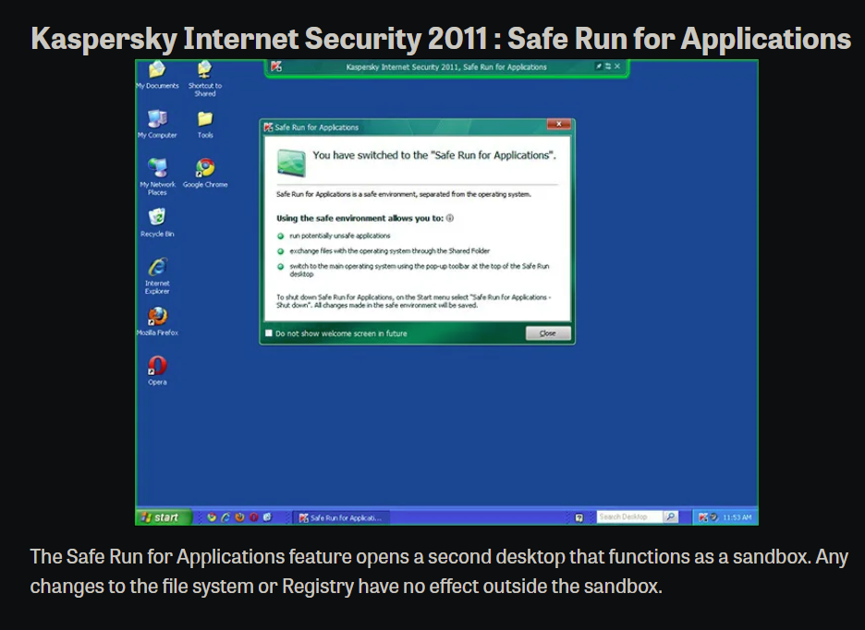Click the "To shut down Safe Run for Applications" paragraph

(414, 301)
